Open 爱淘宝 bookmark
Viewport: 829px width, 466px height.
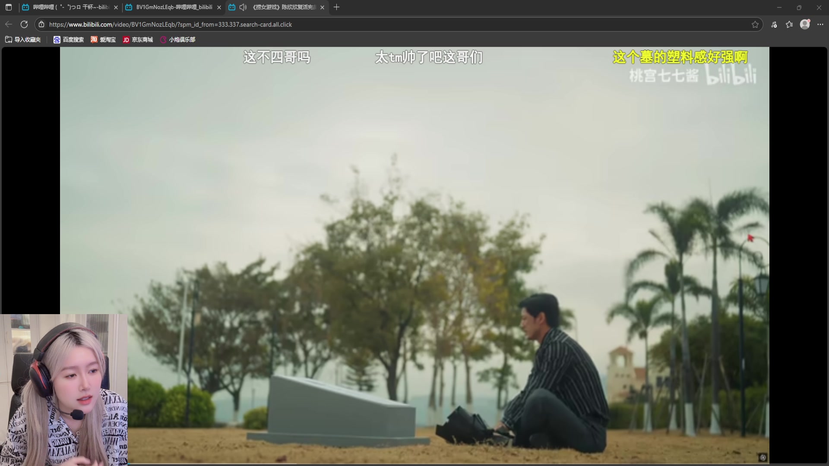point(103,40)
